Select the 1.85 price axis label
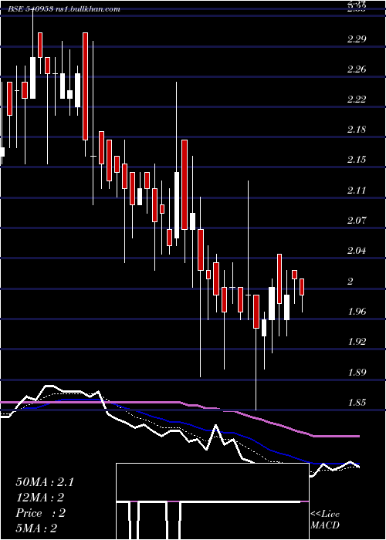386x540 pixels. coord(357,402)
